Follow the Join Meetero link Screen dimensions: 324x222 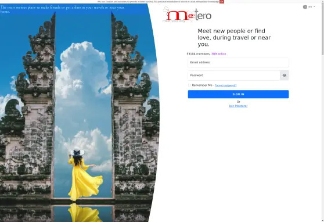click(238, 106)
